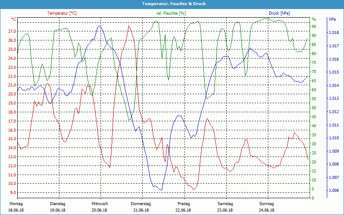Select the green rel. Feuchte [%] legend label
344x215 pixels.
pos(171,13)
